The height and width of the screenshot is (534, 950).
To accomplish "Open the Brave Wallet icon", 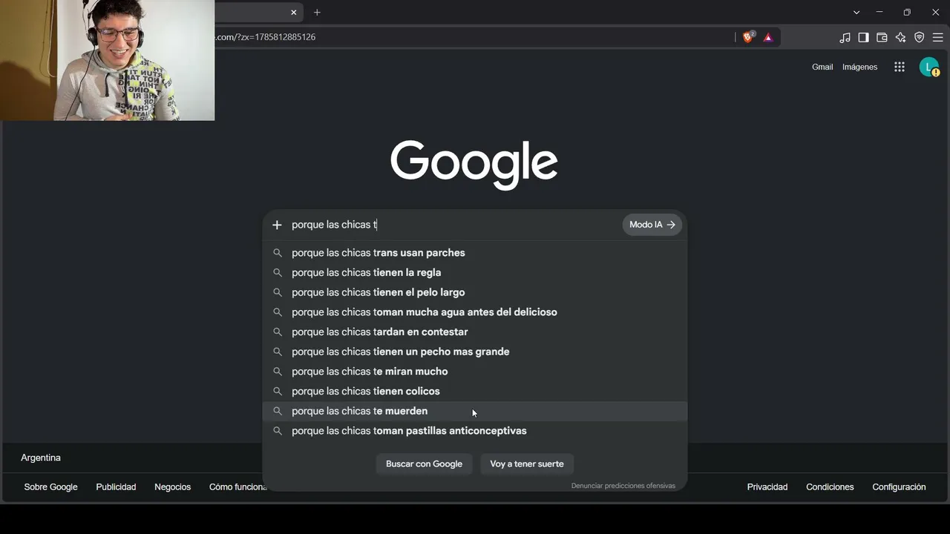I will 882,37.
